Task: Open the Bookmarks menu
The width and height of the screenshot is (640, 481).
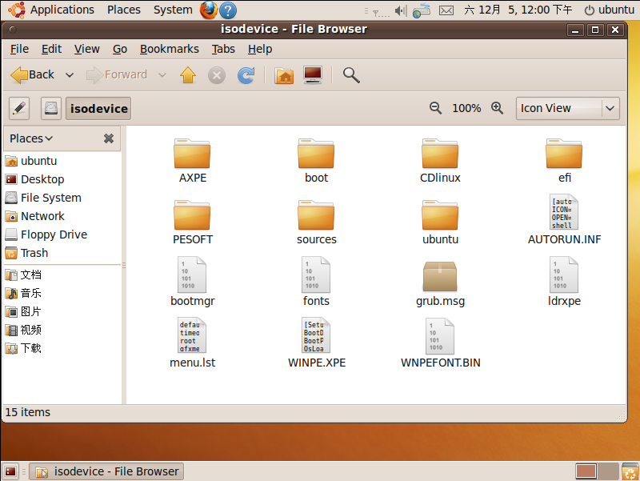Action: (169, 49)
